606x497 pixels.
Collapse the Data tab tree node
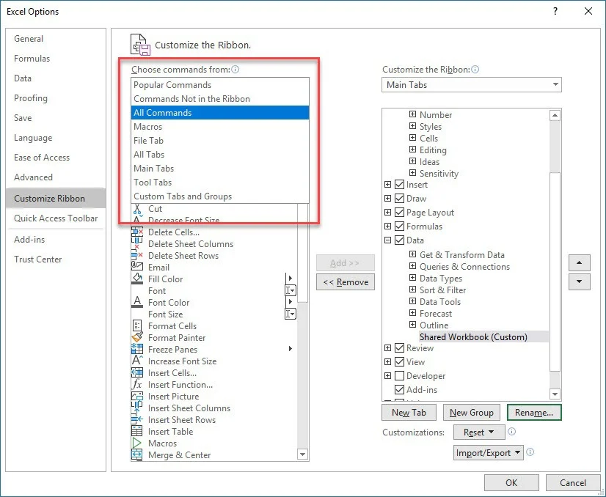(x=388, y=240)
